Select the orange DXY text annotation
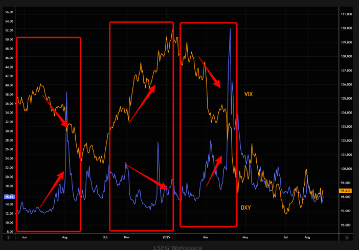Image resolution: width=359 pixels, height=250 pixels. pos(246,208)
